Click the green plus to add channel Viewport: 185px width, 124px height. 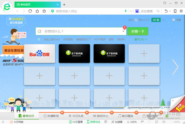pyautogui.click(x=167, y=116)
